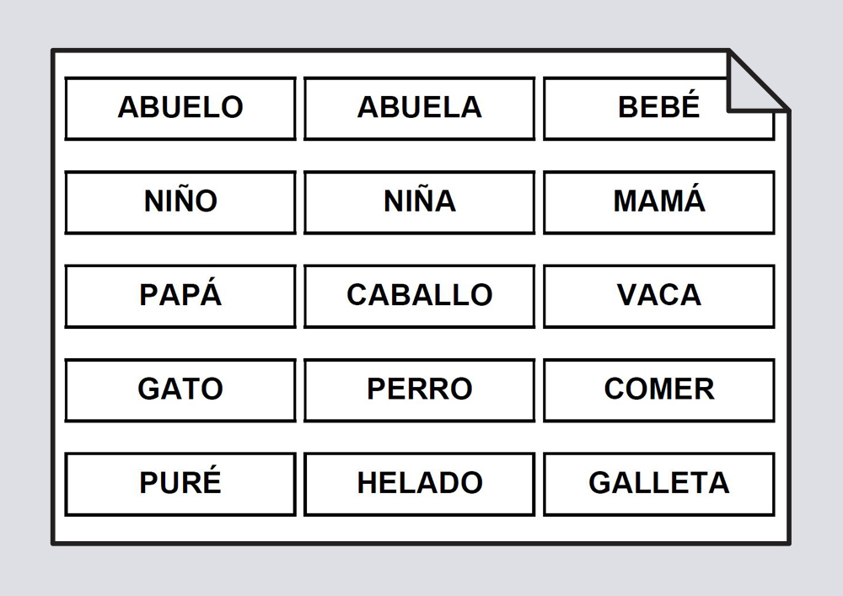
Task: Pick the PAPÁ word card
Action: [x=180, y=296]
